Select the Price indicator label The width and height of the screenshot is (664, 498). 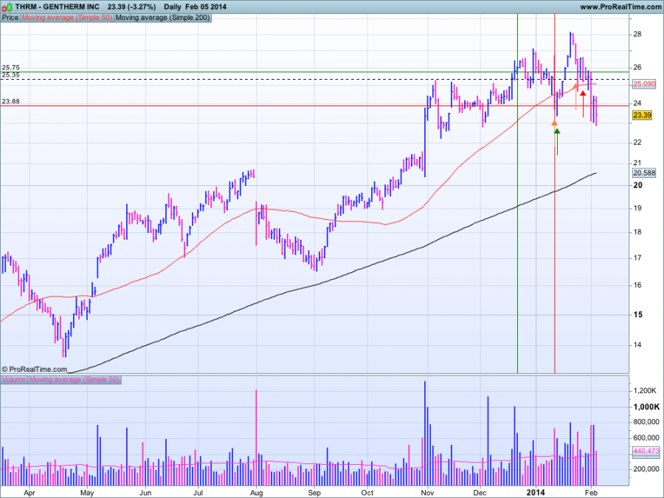[10, 18]
